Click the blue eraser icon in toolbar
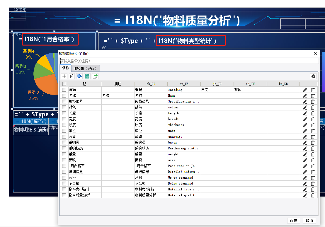 [79, 76]
